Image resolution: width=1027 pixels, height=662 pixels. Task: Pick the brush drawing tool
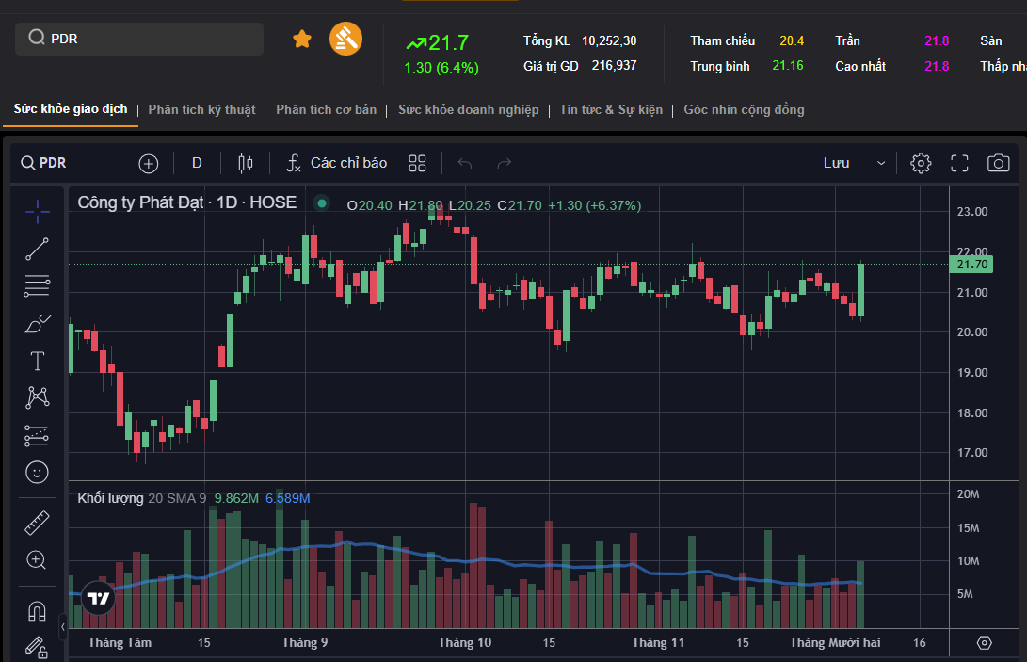pos(37,324)
